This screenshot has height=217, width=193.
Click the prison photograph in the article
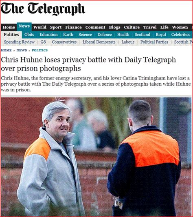click(96, 157)
